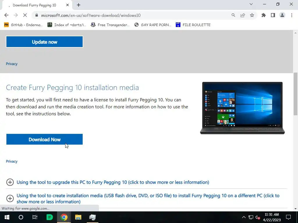Screen dimensions: 298x223
Task: Click the Update now button
Action: (45, 42)
